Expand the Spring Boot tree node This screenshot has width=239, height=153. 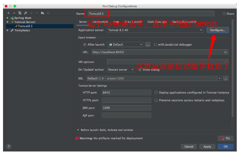click(x=8, y=18)
